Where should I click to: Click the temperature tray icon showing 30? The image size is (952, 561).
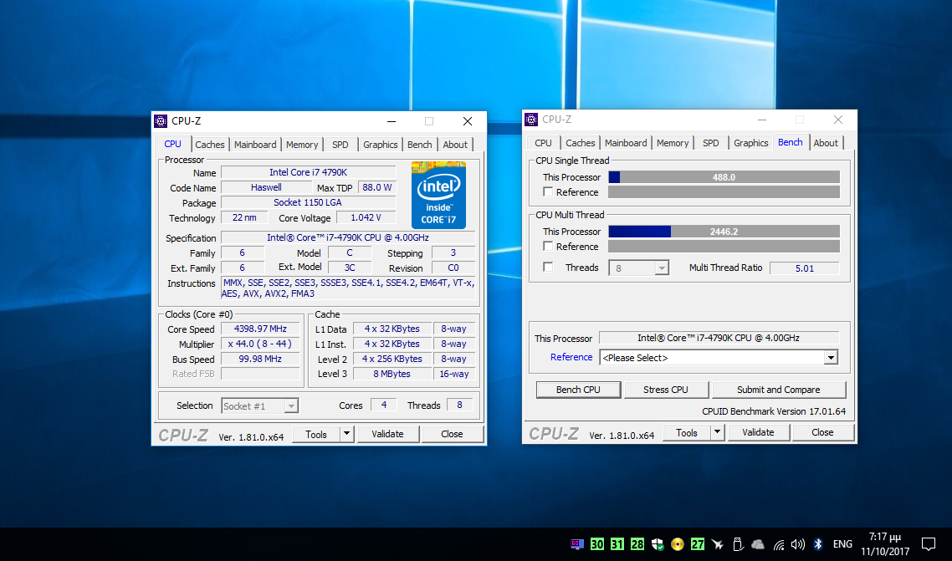click(596, 544)
